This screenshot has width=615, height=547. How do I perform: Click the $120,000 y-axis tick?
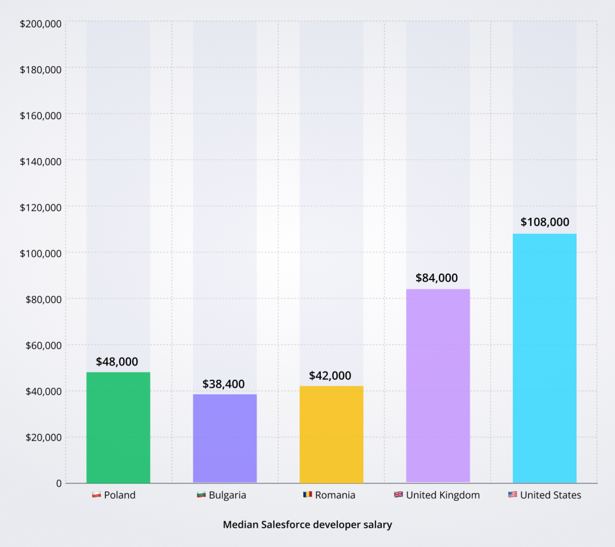pos(41,207)
